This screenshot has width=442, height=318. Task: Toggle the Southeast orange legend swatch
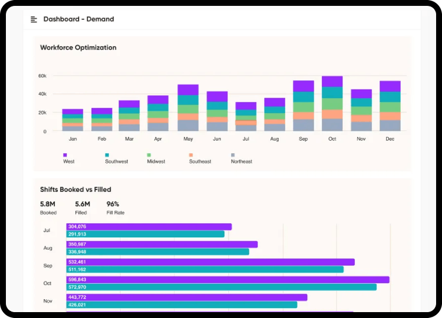(191, 155)
